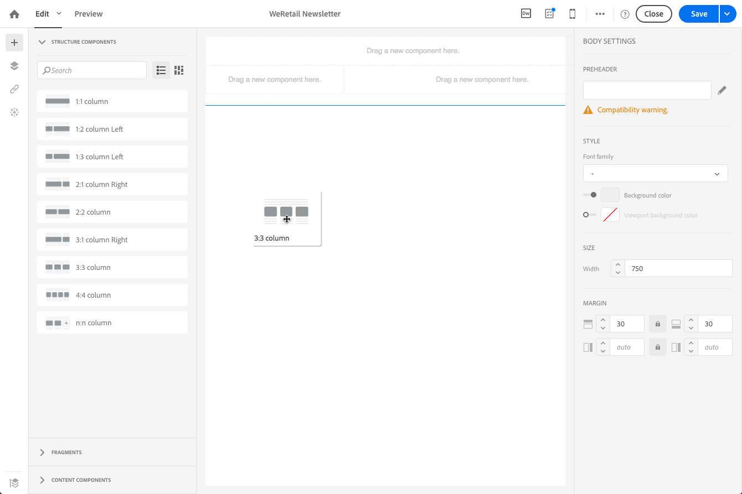
Task: Pick the Viewport background color swatch
Action: (610, 215)
